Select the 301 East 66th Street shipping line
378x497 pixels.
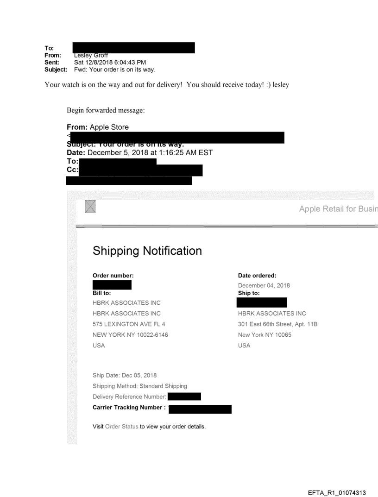point(277,324)
